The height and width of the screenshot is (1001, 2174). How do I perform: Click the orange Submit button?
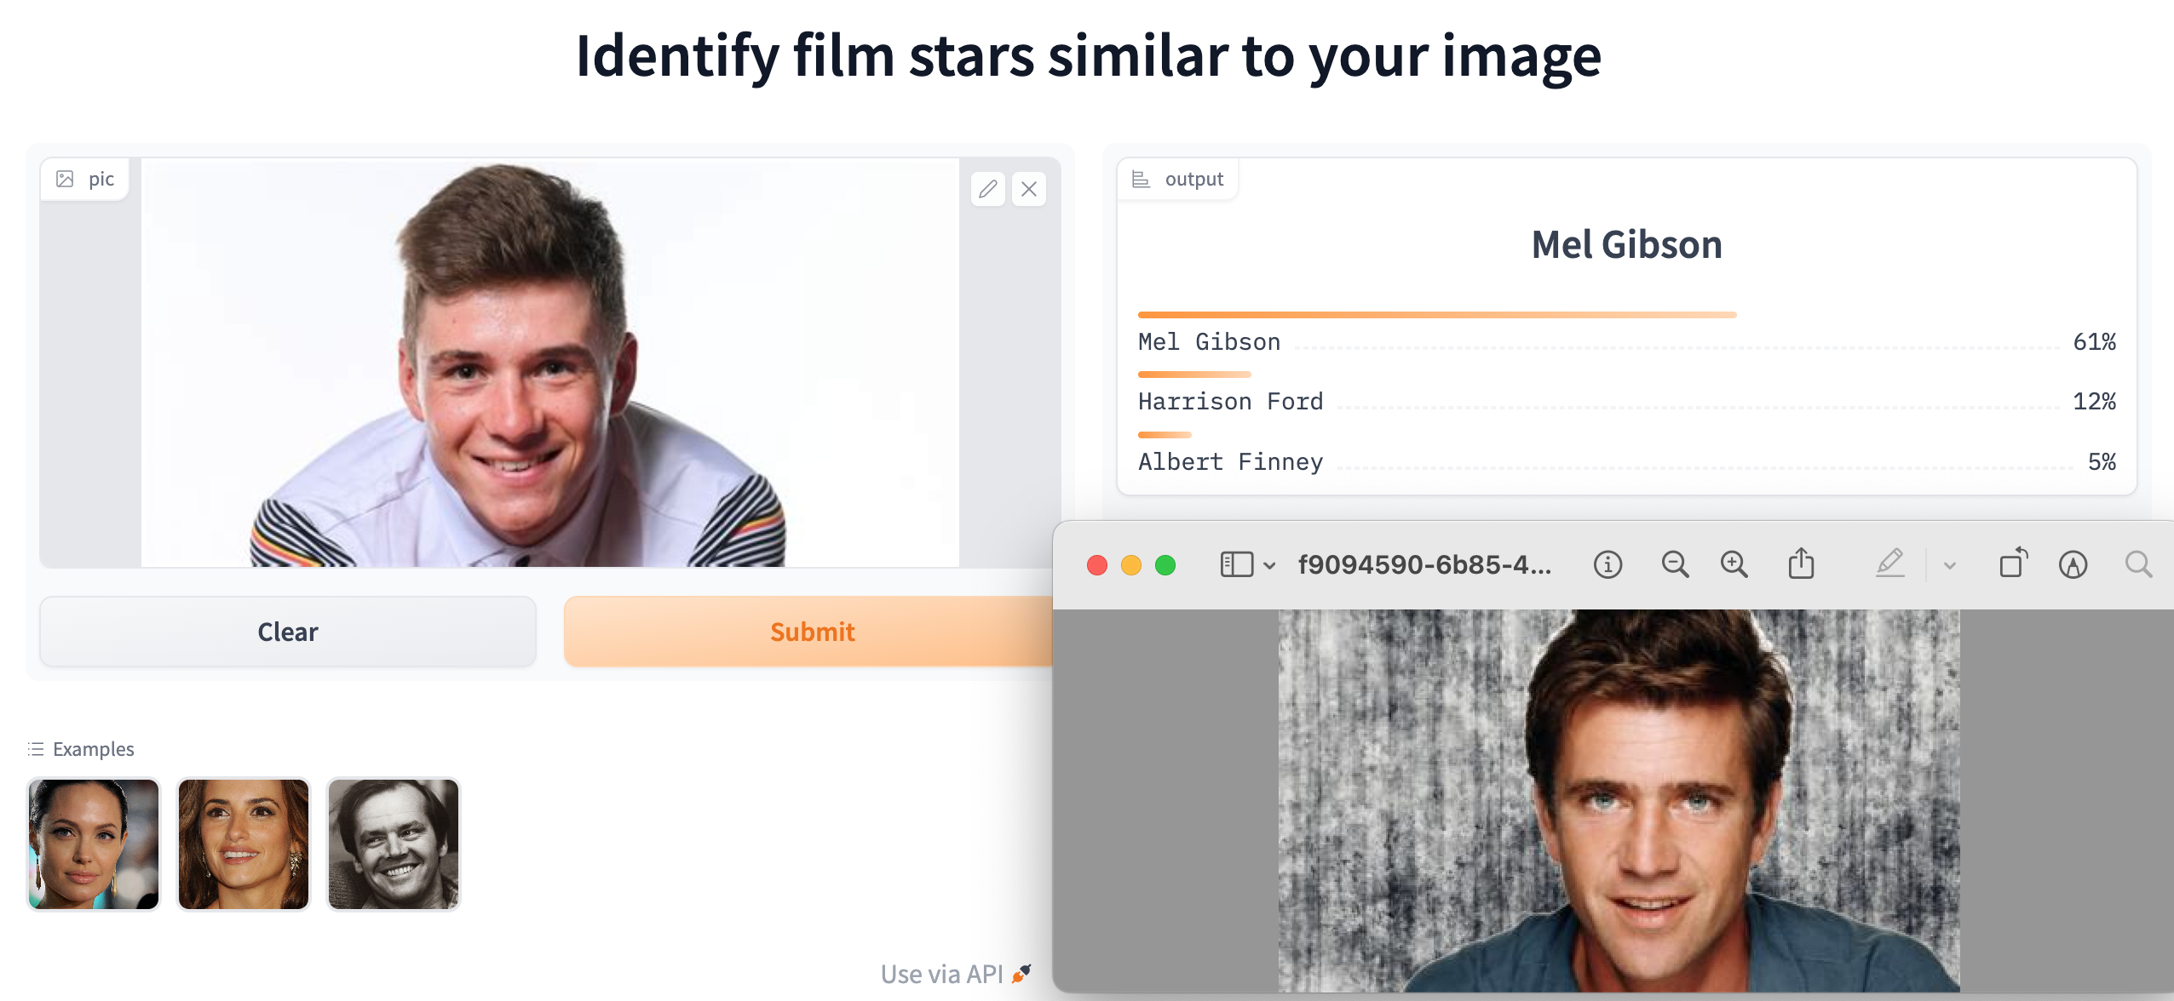click(810, 632)
